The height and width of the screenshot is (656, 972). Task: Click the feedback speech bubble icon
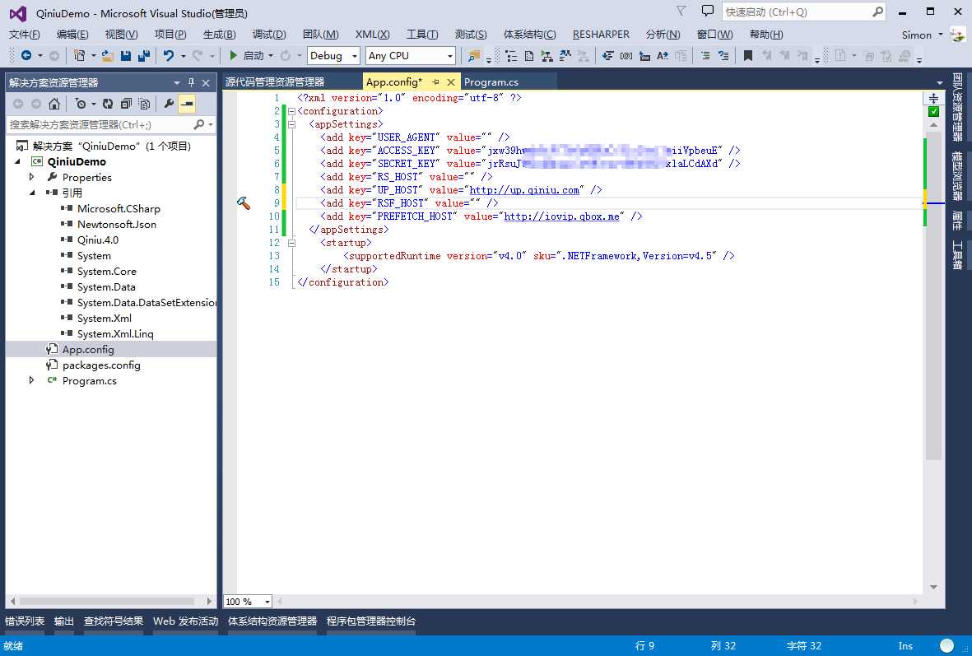(x=707, y=12)
